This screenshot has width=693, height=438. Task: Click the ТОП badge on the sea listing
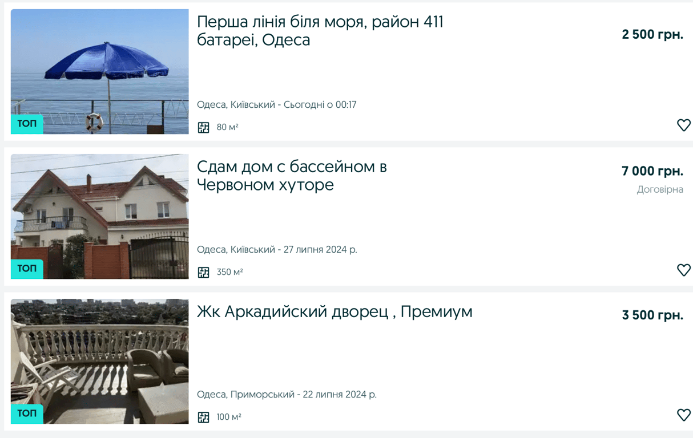(x=27, y=124)
